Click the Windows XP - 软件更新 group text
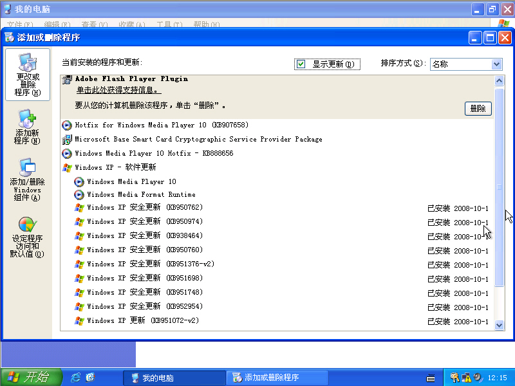The image size is (515, 386). click(x=116, y=167)
